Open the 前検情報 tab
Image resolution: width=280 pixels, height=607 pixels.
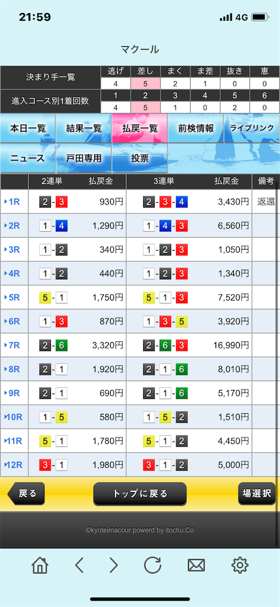coord(196,129)
